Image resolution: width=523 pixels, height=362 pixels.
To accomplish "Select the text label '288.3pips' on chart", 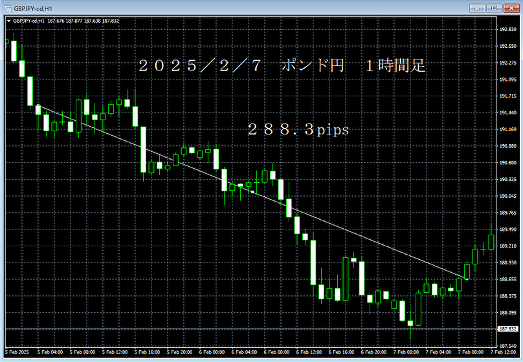I will click(x=298, y=129).
